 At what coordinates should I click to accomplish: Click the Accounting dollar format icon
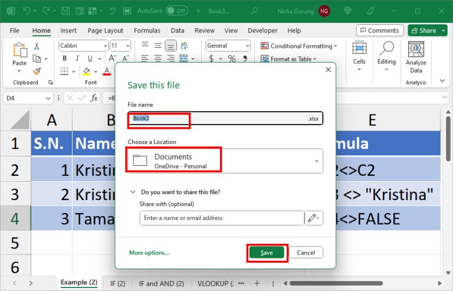pos(212,58)
